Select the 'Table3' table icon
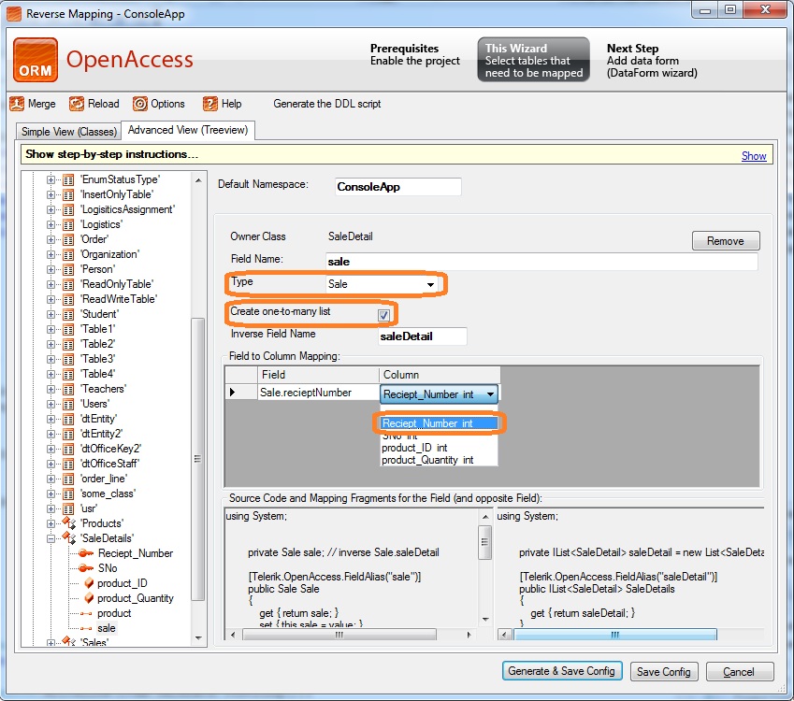Image resolution: width=794 pixels, height=701 pixels. click(x=68, y=359)
